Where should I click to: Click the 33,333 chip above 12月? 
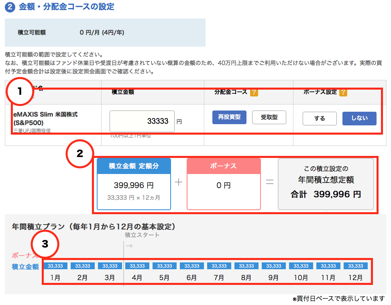pyautogui.click(x=356, y=266)
